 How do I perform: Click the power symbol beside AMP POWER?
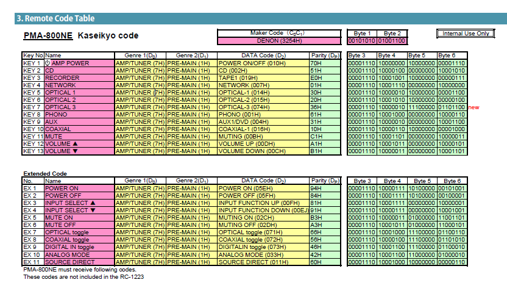(x=48, y=63)
